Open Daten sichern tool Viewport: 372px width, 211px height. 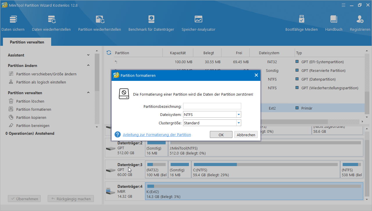13,23
